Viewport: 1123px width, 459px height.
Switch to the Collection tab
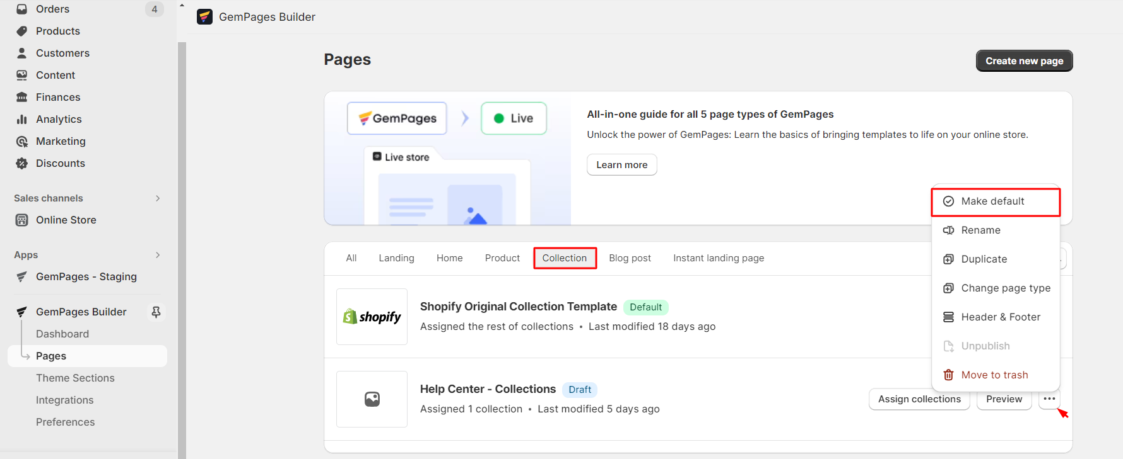point(565,258)
